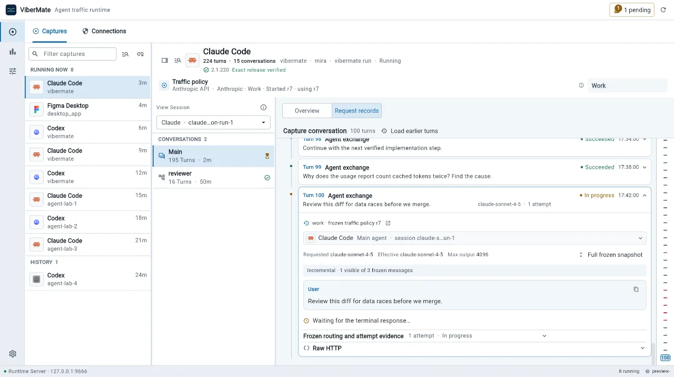Select the Claude Code agent-lab-3 capture
674x377 pixels.
point(87,245)
